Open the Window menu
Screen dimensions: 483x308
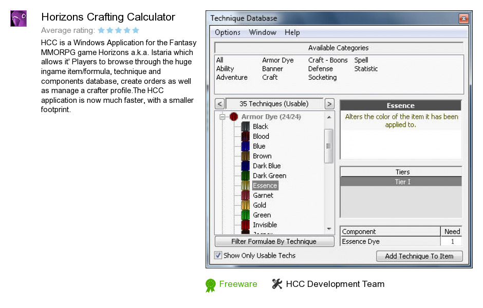coord(263,32)
